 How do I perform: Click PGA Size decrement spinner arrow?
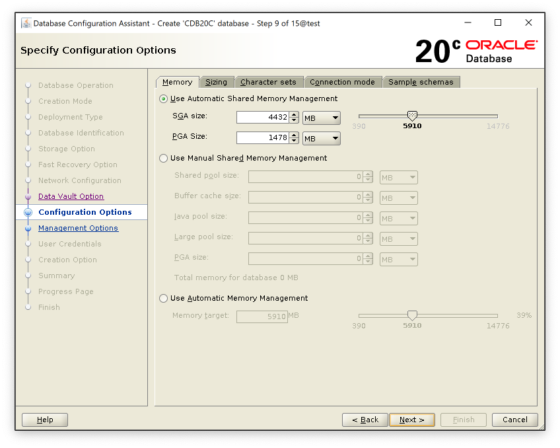point(294,141)
